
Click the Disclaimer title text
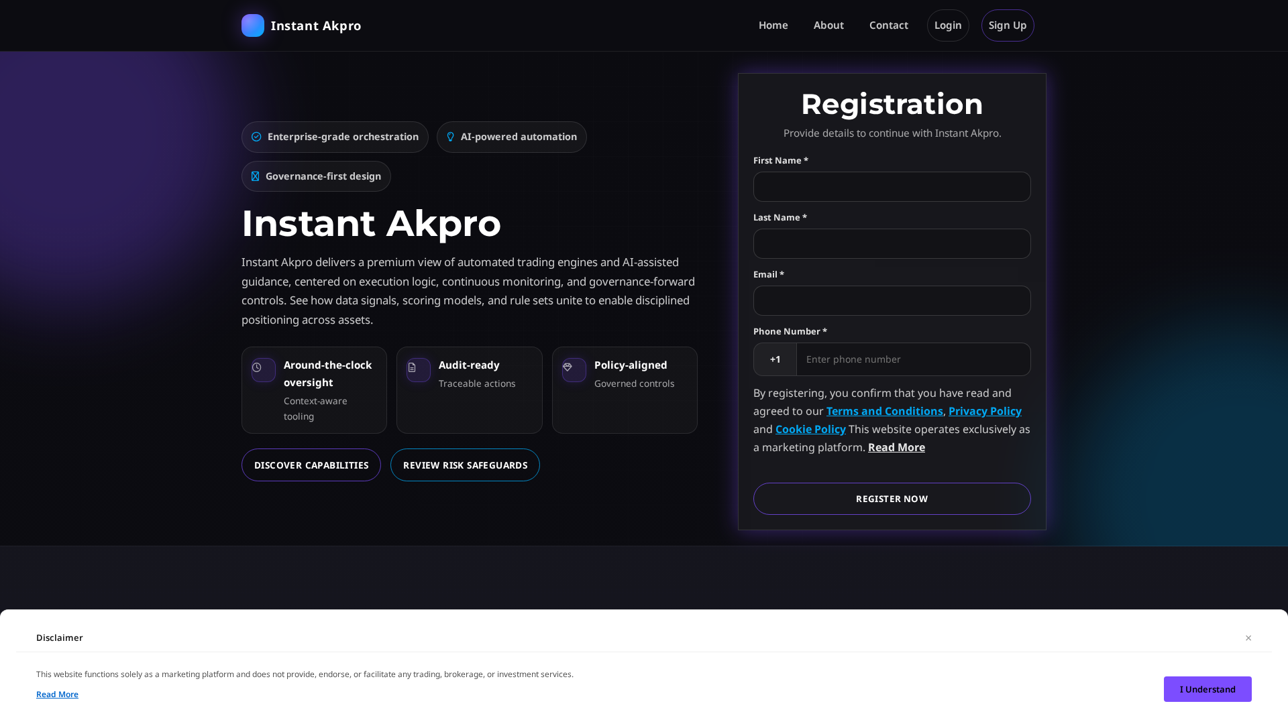60,638
